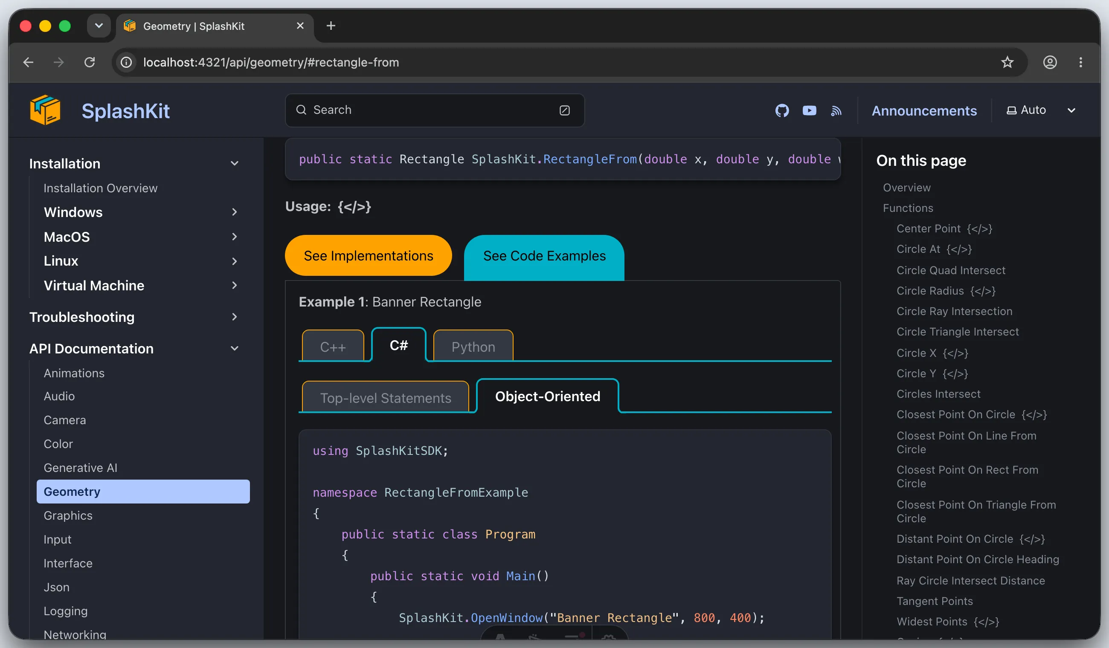Open Animations in the API sidebar
1109x648 pixels.
click(74, 373)
